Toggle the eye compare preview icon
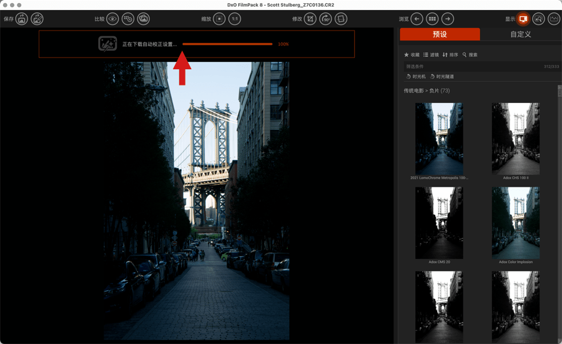This screenshot has height=344, width=562. tap(112, 19)
